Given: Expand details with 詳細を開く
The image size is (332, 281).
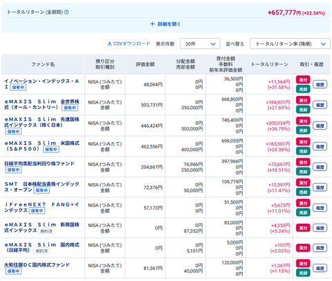Looking at the screenshot, I should click(165, 24).
